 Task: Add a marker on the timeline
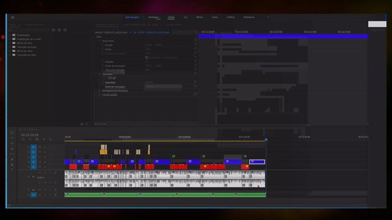tap(43, 139)
